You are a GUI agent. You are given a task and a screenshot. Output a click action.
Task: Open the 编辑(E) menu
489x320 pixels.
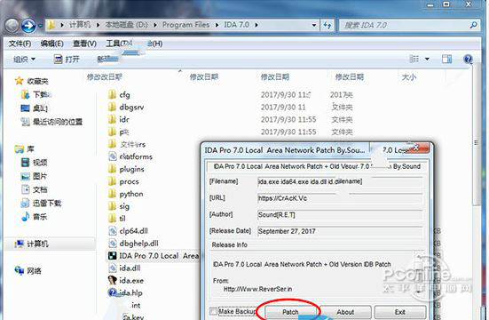coord(51,44)
